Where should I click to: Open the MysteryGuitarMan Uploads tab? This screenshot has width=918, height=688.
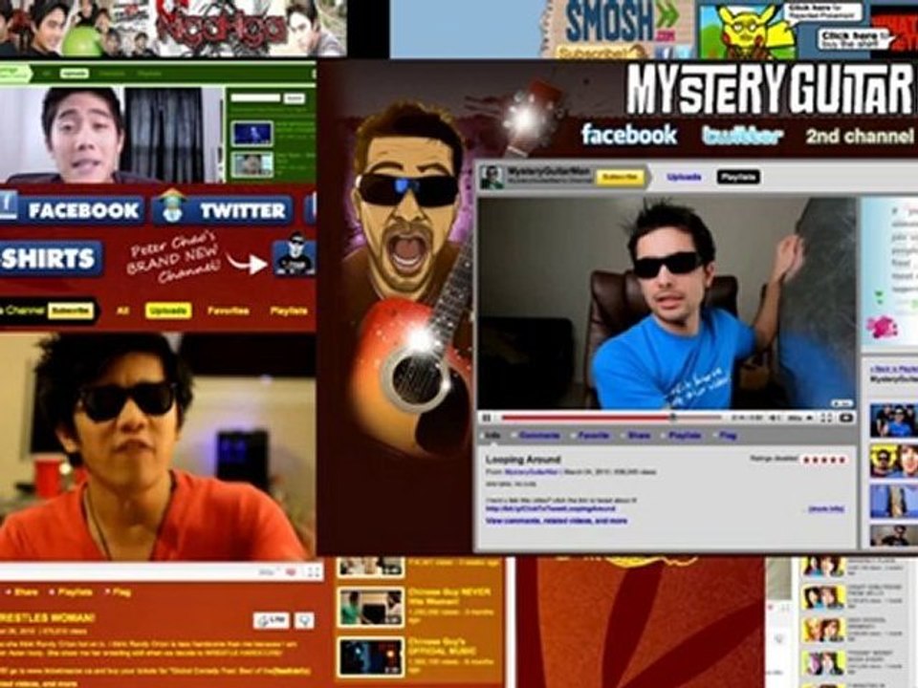[683, 177]
